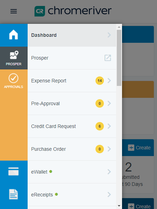The image size is (157, 209).
Task: Click the upper Create button
Action: coord(139,148)
